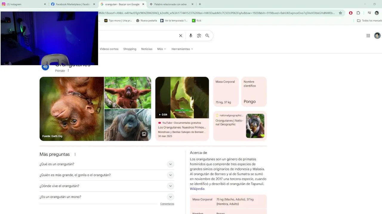This screenshot has height=214, width=382.
Task: Close the Facebook Marketplace tab
Action: click(94, 4)
